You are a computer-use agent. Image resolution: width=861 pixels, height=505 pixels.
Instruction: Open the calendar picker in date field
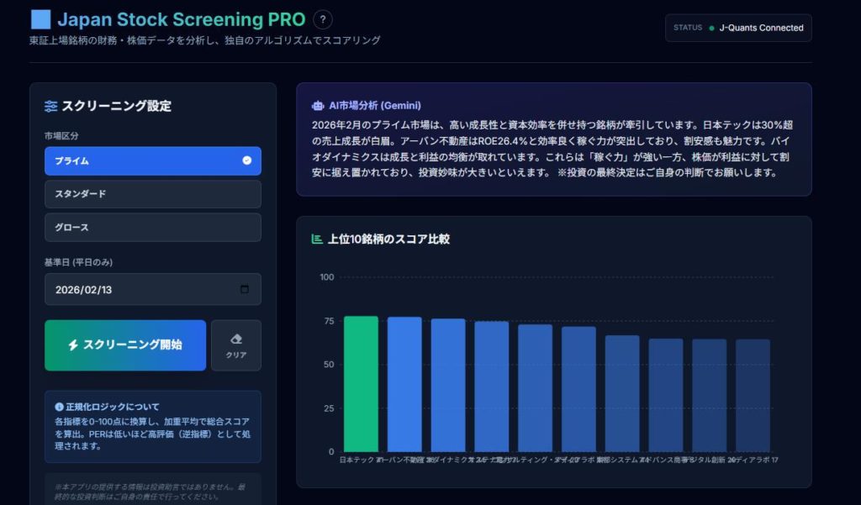(x=245, y=289)
